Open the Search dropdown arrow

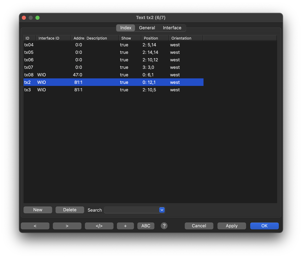162,210
